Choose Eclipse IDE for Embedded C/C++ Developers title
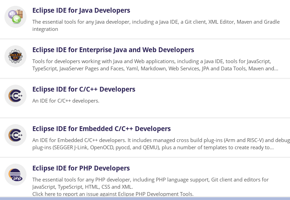The height and width of the screenshot is (200, 290). pos(101,129)
